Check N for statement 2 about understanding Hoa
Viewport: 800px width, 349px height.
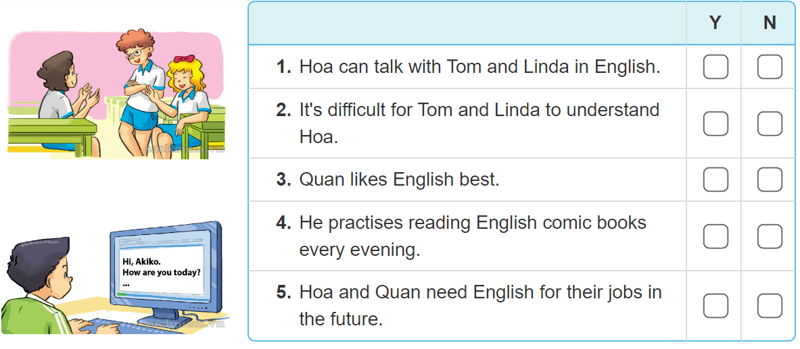[770, 124]
